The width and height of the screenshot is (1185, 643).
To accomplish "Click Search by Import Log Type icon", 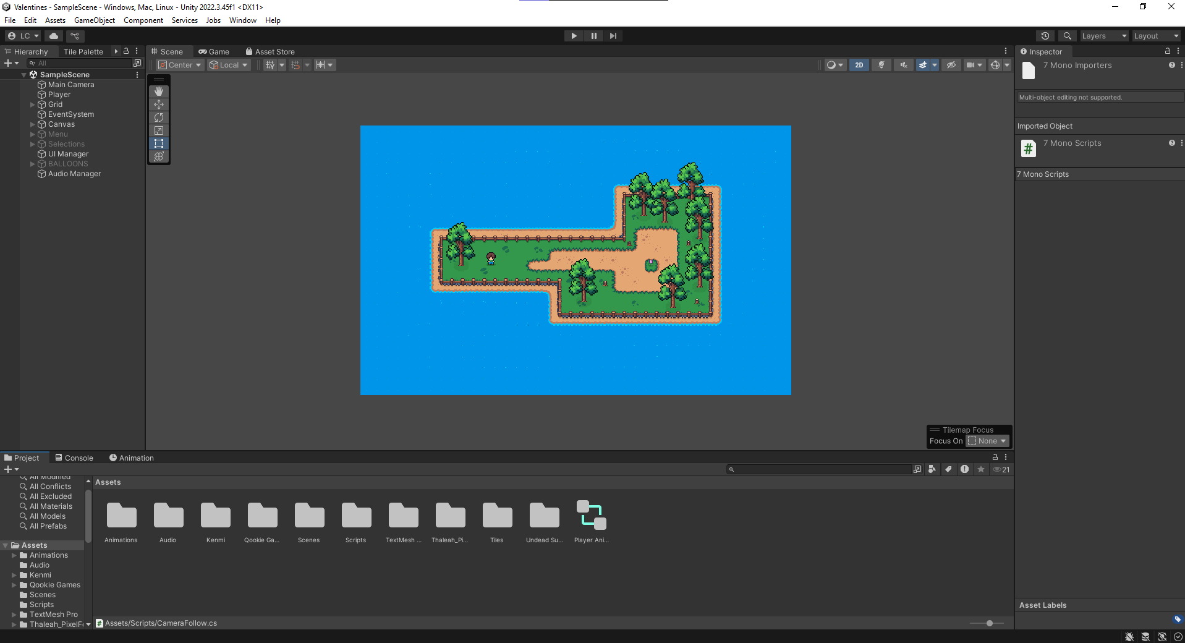I will tap(964, 469).
